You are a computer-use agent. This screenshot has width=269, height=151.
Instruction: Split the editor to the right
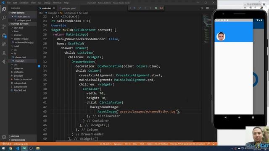(x=207, y=8)
